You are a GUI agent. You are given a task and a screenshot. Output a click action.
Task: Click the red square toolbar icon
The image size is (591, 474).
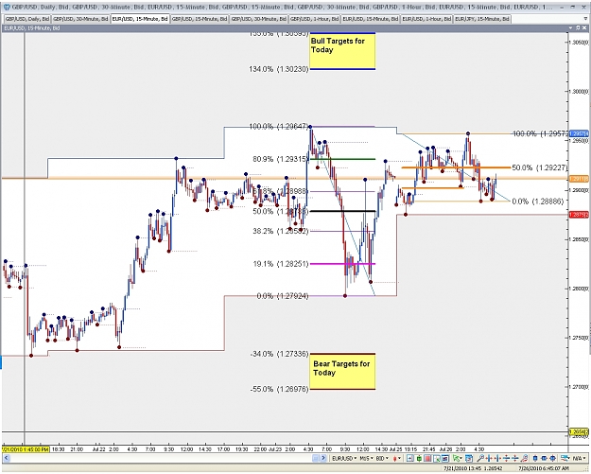pyautogui.click(x=427, y=459)
